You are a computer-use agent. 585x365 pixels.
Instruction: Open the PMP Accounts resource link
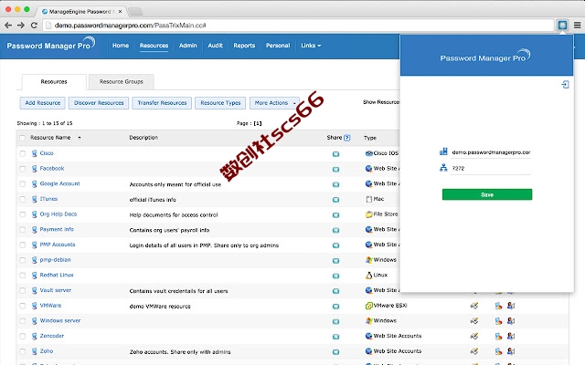(58, 245)
